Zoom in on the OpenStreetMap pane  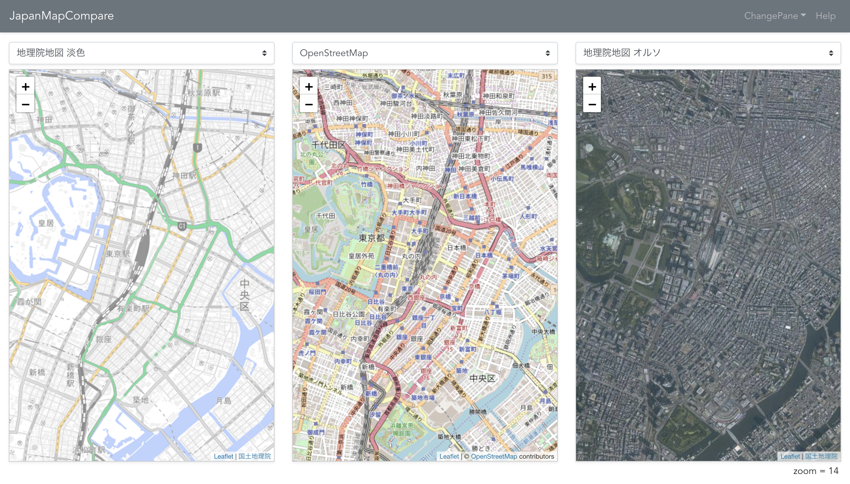[309, 87]
